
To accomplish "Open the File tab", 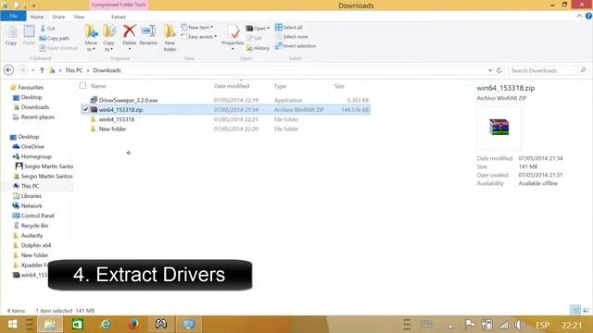I will click(13, 17).
